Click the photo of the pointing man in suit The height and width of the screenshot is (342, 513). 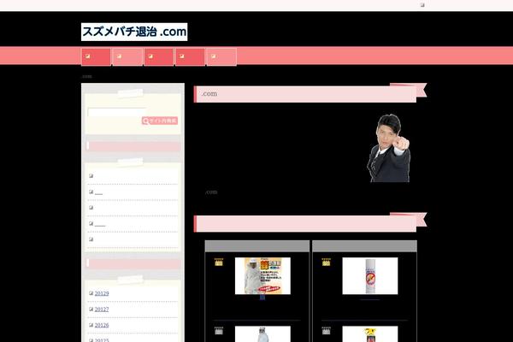(388, 148)
